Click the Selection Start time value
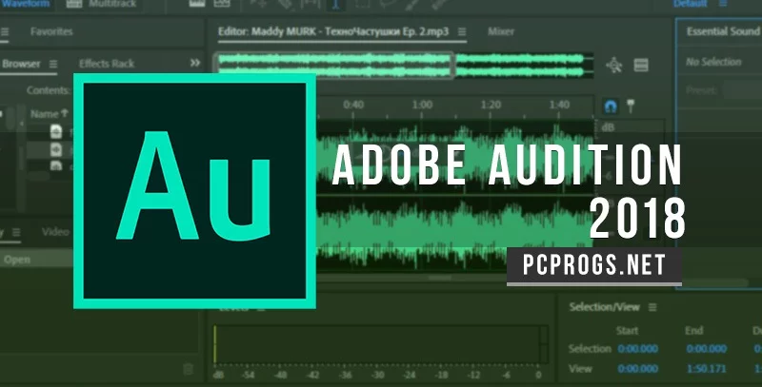This screenshot has width=762, height=387. (x=637, y=349)
